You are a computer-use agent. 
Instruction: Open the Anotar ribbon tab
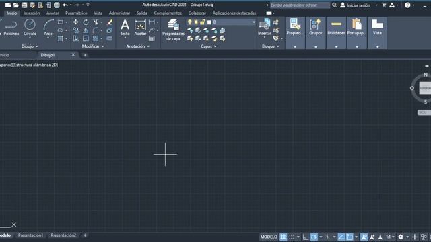click(x=53, y=13)
